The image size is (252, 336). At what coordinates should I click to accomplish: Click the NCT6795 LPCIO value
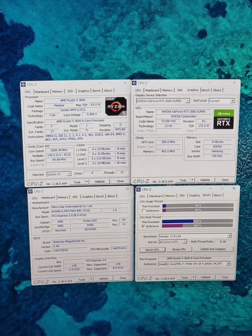point(90,229)
